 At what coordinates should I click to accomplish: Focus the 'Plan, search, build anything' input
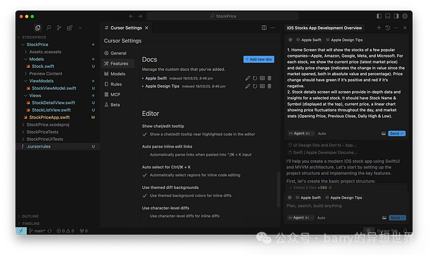(346, 206)
